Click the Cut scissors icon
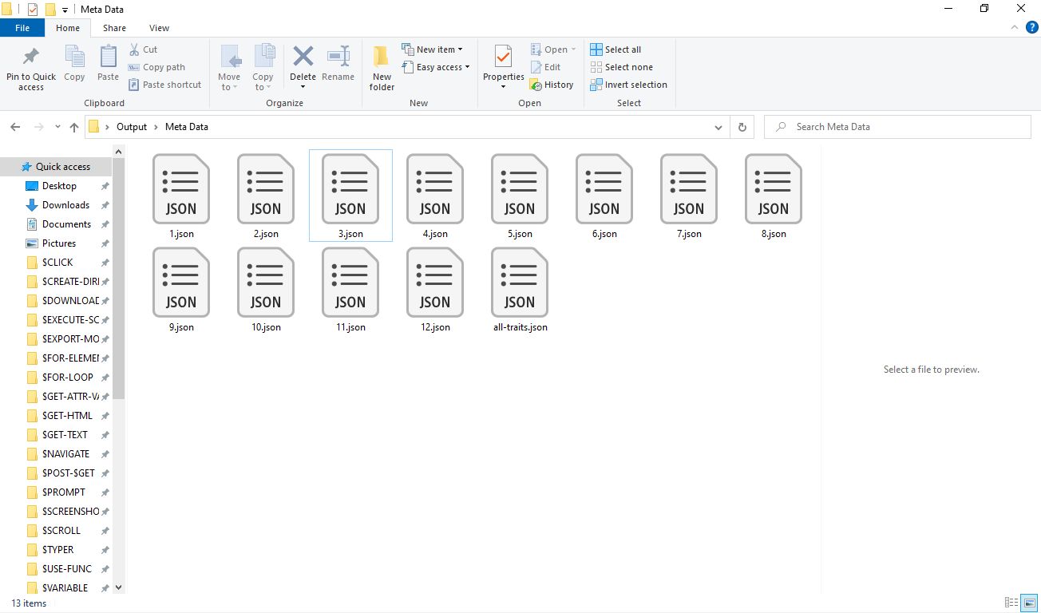This screenshot has height=613, width=1041. coord(134,49)
